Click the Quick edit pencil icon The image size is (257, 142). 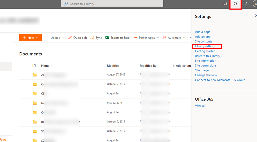(70, 38)
